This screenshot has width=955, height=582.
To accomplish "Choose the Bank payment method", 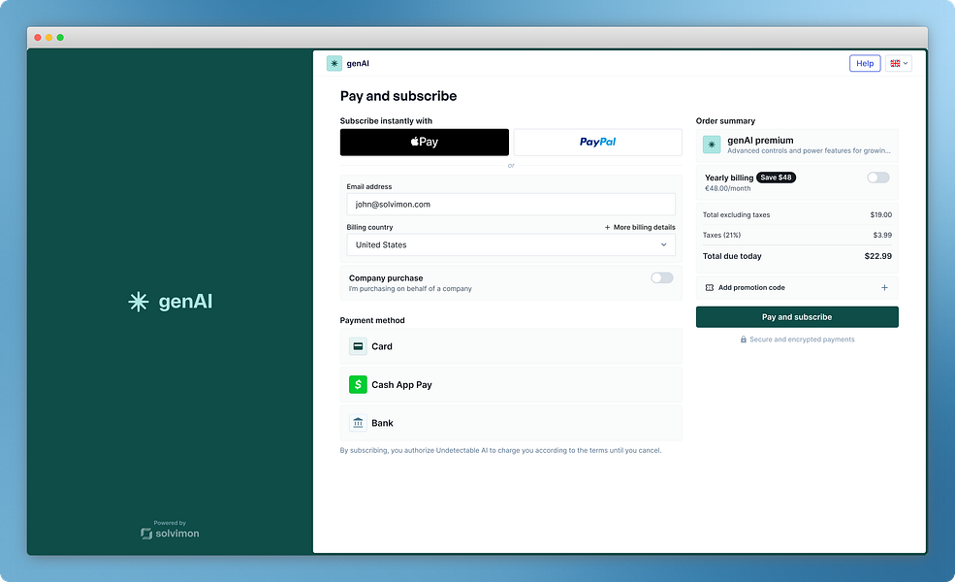I will [x=511, y=423].
